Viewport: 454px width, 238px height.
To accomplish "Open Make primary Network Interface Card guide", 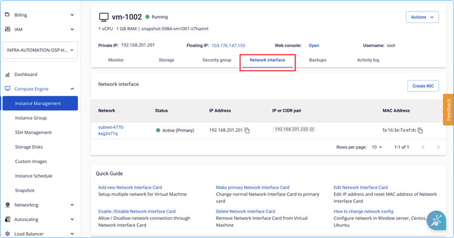I will point(252,187).
